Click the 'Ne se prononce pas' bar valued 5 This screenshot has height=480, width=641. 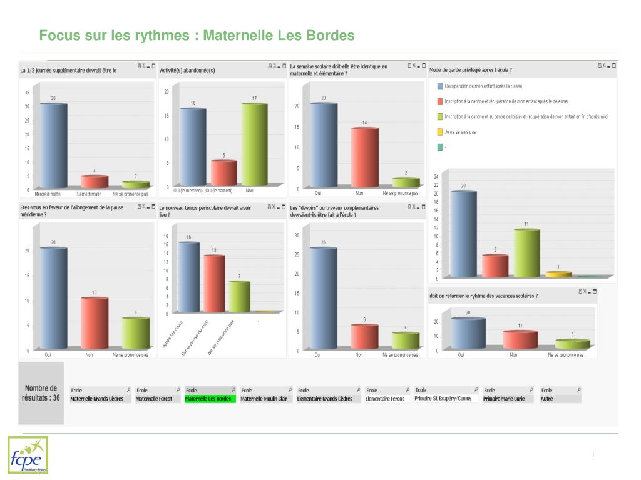tap(572, 344)
